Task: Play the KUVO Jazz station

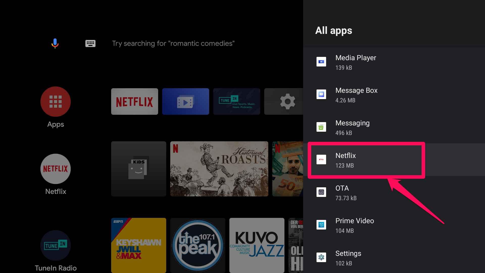Action: tap(257, 245)
